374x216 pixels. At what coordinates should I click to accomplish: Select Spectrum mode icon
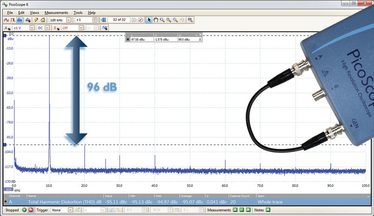[x=21, y=20]
